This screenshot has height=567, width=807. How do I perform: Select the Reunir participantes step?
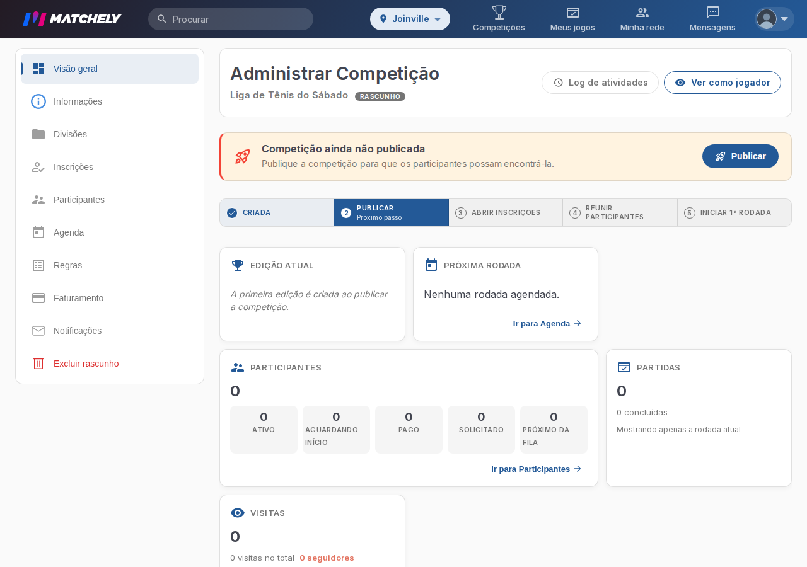[x=620, y=213]
